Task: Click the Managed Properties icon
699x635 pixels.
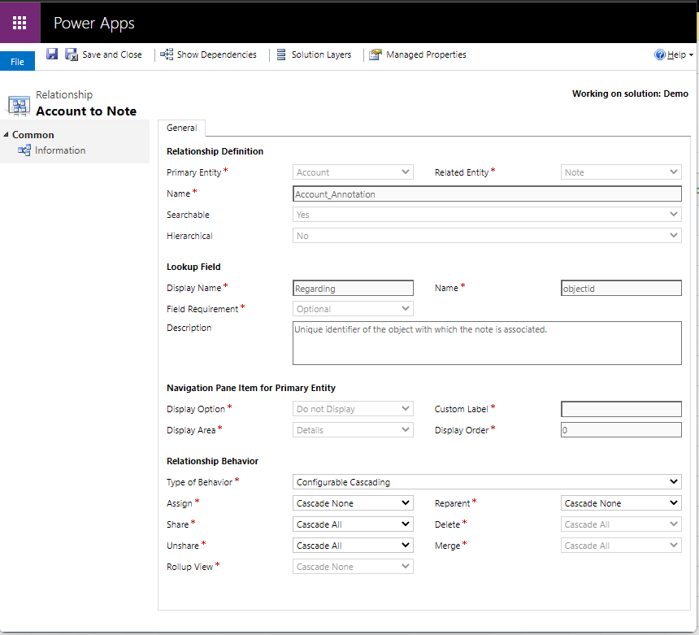Action: [x=376, y=54]
